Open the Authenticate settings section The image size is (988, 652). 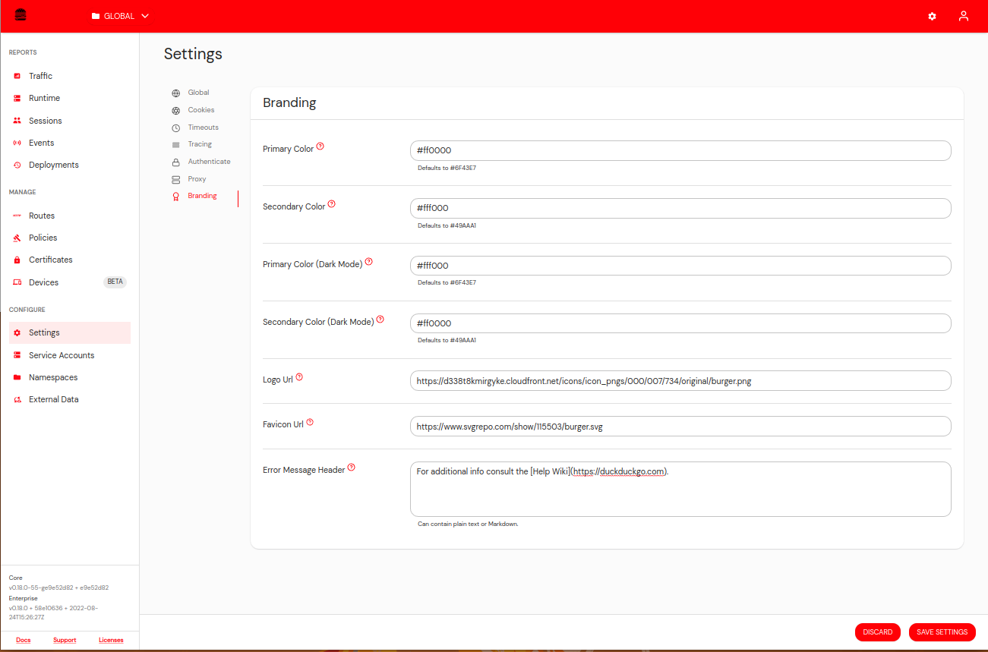click(208, 161)
